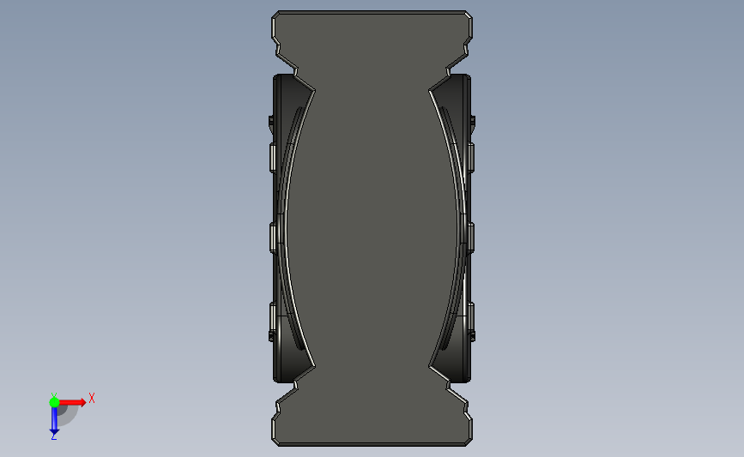Select the central dark gray body face
The width and height of the screenshot is (744, 457).
pyautogui.click(x=372, y=227)
